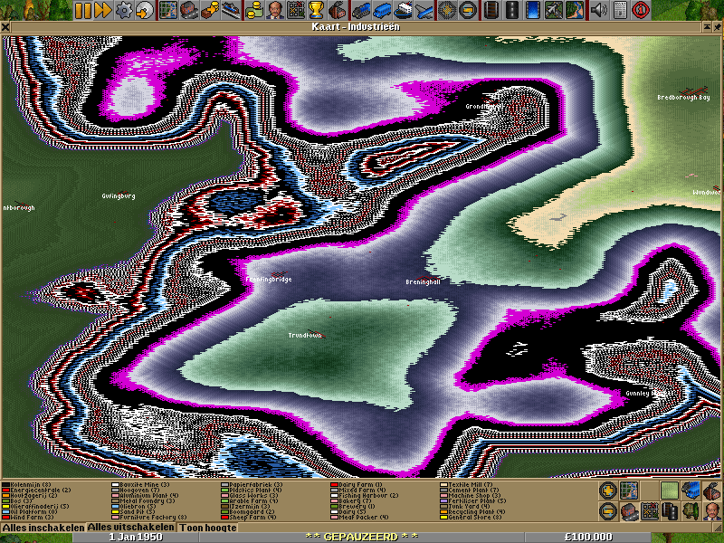The width and height of the screenshot is (724, 543).
Task: Click the main toolbar zoom in icon
Action: [446, 10]
